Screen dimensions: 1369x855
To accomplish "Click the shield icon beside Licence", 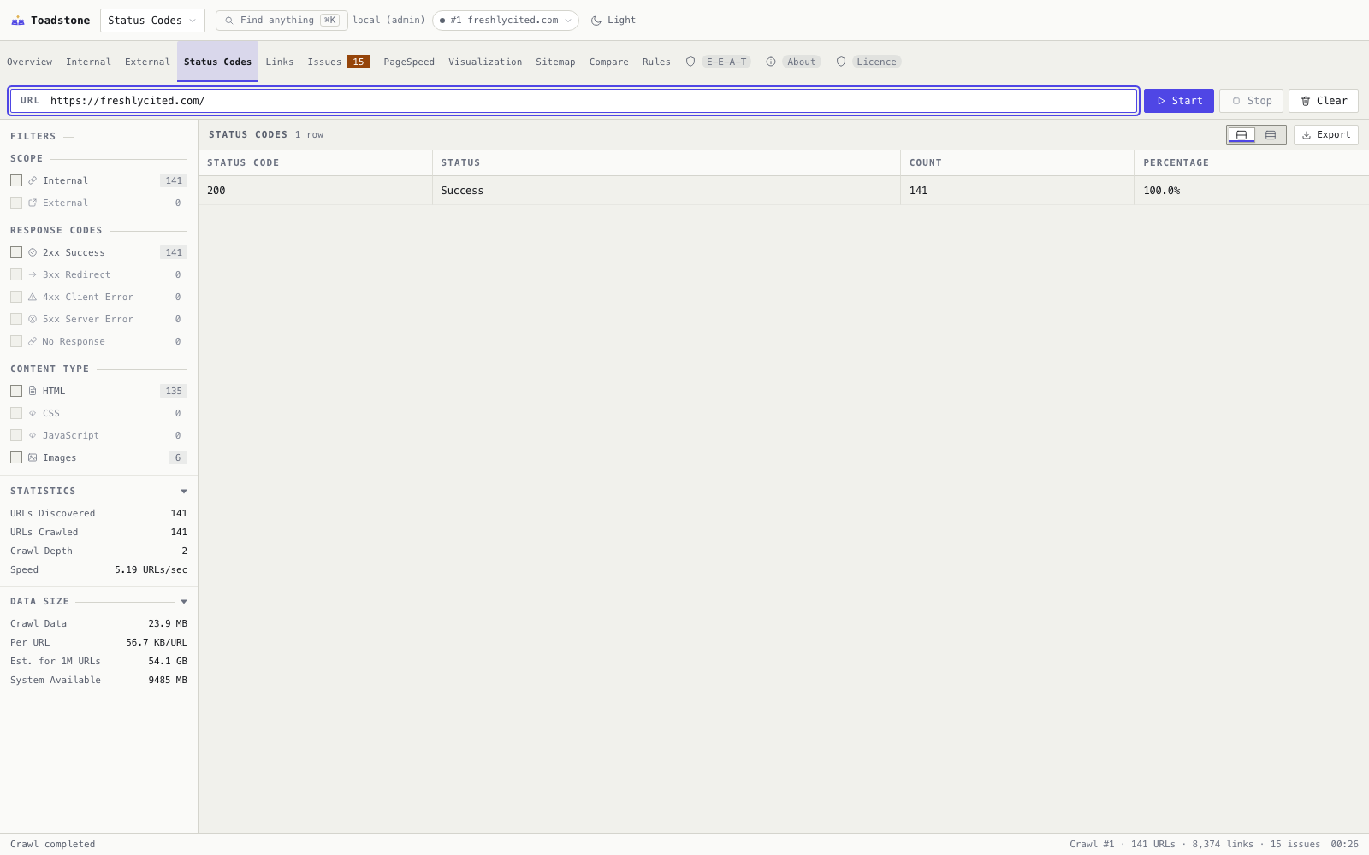I will pyautogui.click(x=841, y=62).
